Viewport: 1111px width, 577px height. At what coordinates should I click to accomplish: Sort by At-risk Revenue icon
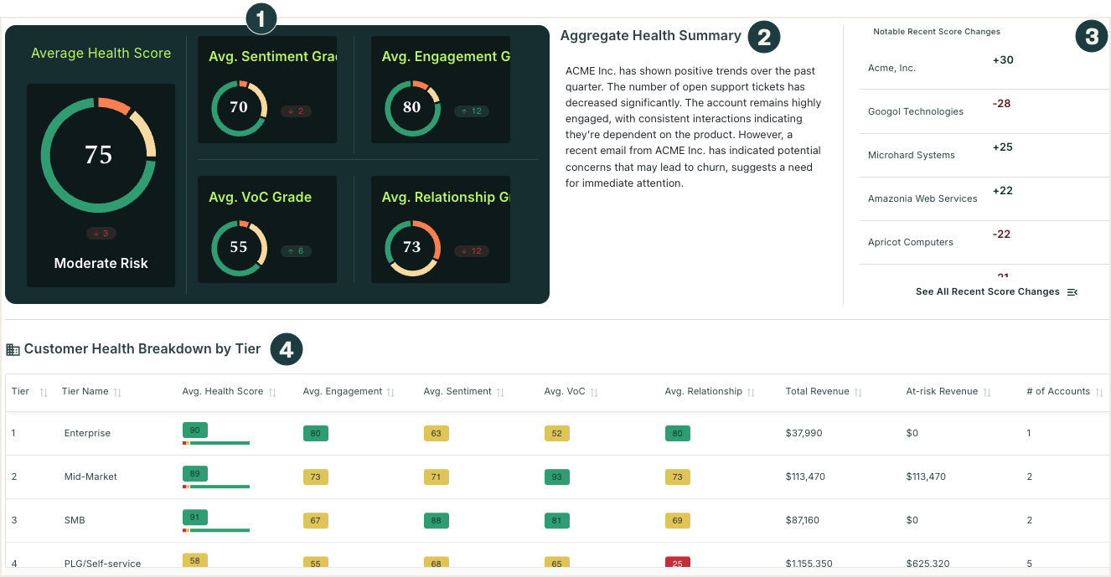(987, 392)
